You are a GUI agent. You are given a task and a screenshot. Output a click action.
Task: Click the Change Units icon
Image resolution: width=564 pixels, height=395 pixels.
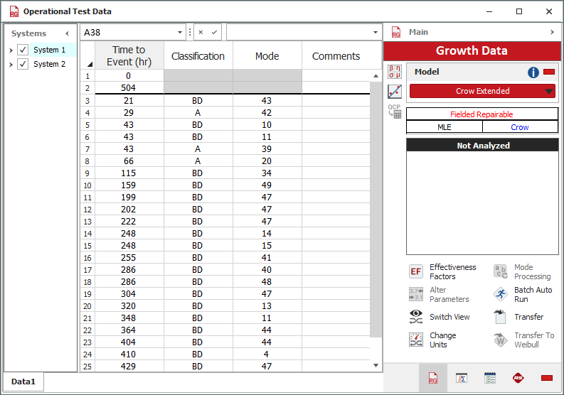[416, 340]
